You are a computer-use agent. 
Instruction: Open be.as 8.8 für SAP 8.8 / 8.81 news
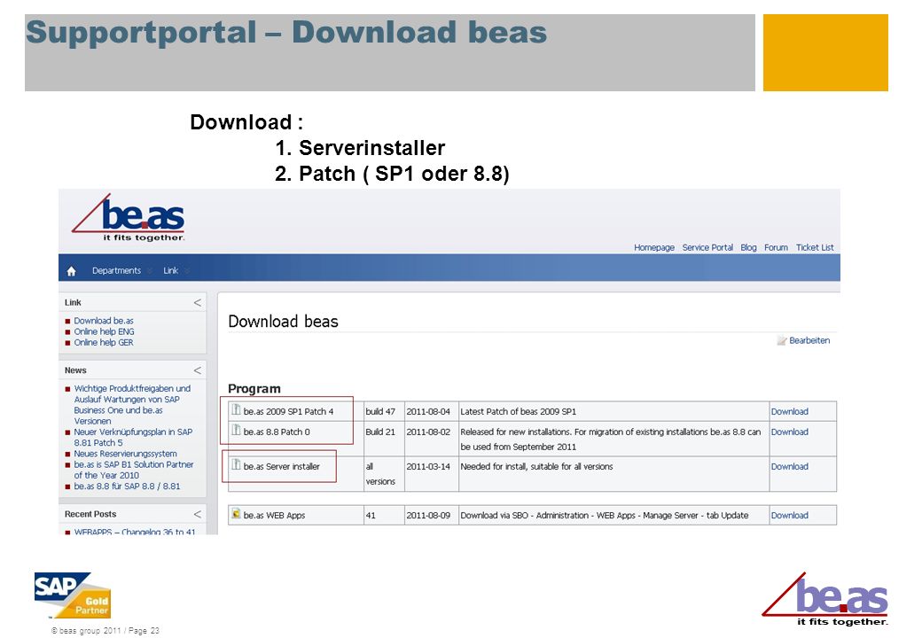pos(127,486)
